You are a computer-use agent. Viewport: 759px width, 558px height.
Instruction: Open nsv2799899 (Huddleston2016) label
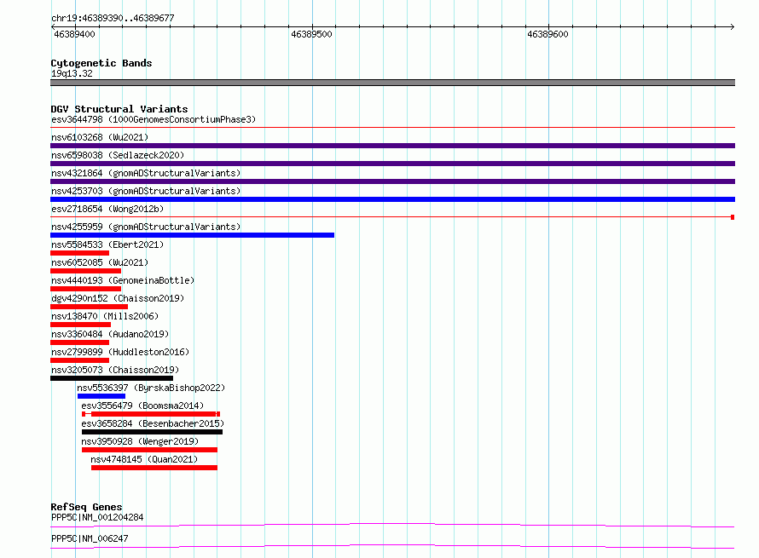coord(120,352)
